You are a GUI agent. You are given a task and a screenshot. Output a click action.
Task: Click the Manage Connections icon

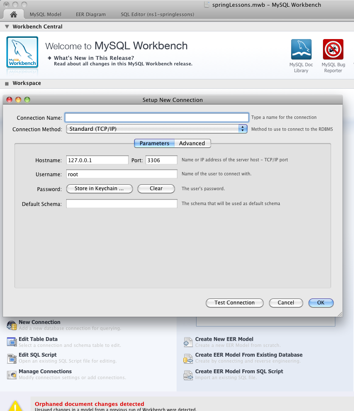point(12,375)
